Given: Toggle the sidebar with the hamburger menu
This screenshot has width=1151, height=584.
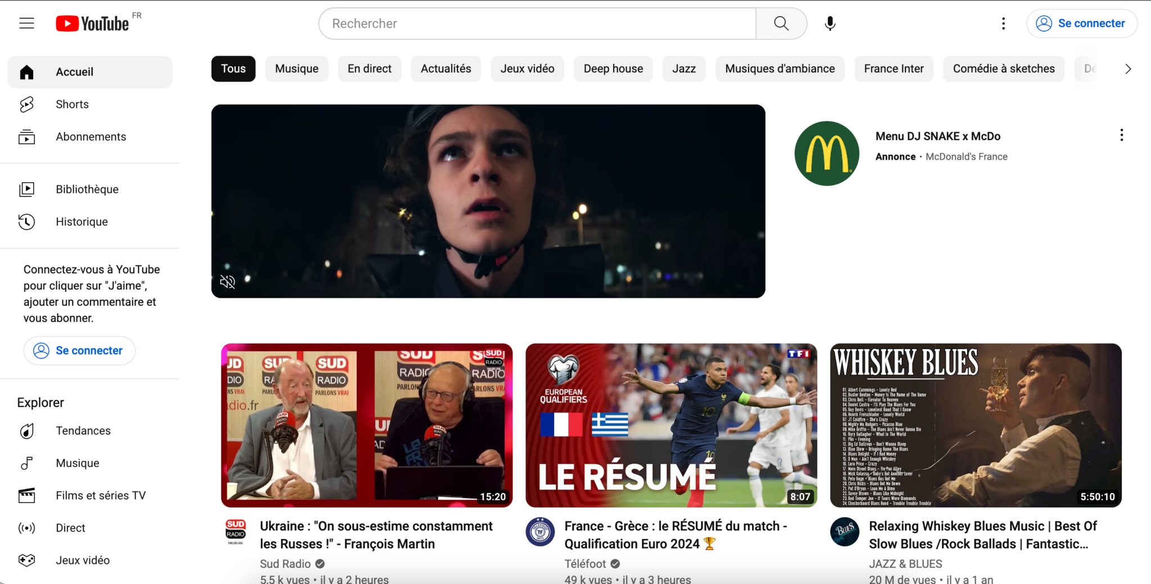Looking at the screenshot, I should point(26,23).
